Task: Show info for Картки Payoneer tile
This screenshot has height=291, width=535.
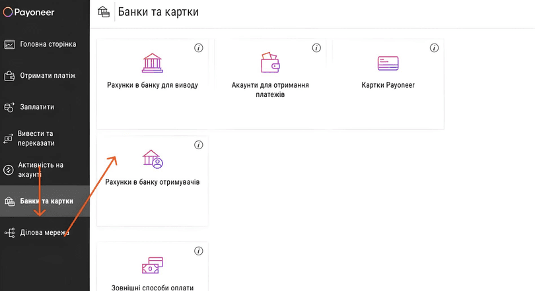Action: 434,48
